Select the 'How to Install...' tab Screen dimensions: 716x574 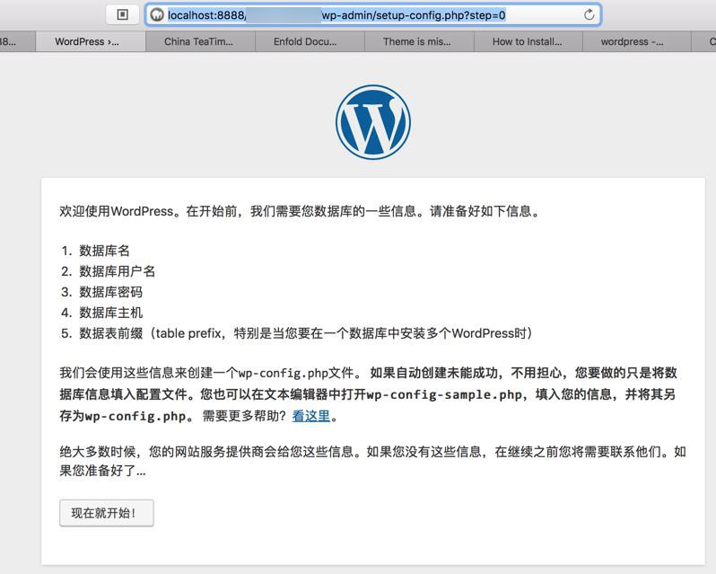point(528,41)
